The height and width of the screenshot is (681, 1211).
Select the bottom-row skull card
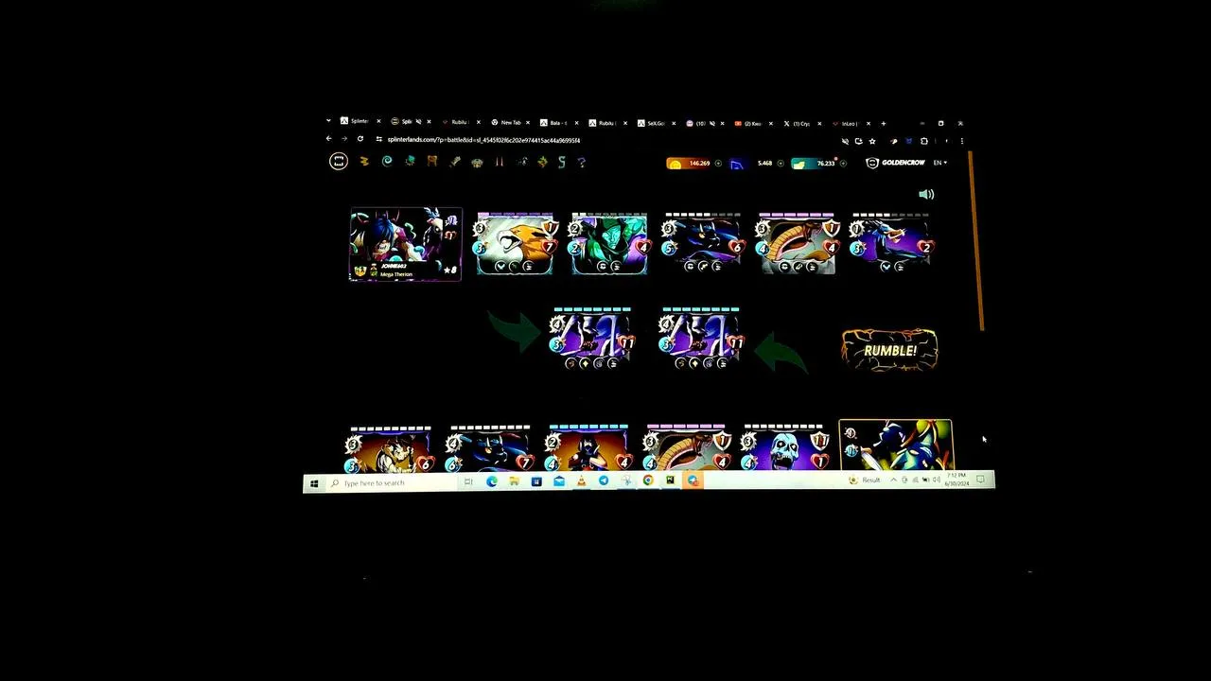(x=784, y=449)
